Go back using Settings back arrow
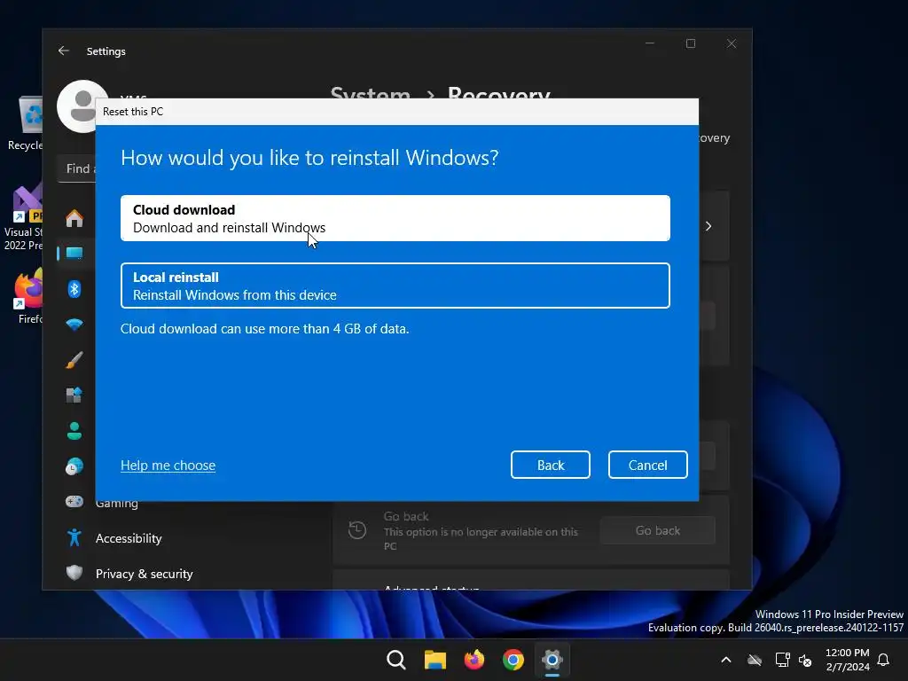 [x=64, y=51]
